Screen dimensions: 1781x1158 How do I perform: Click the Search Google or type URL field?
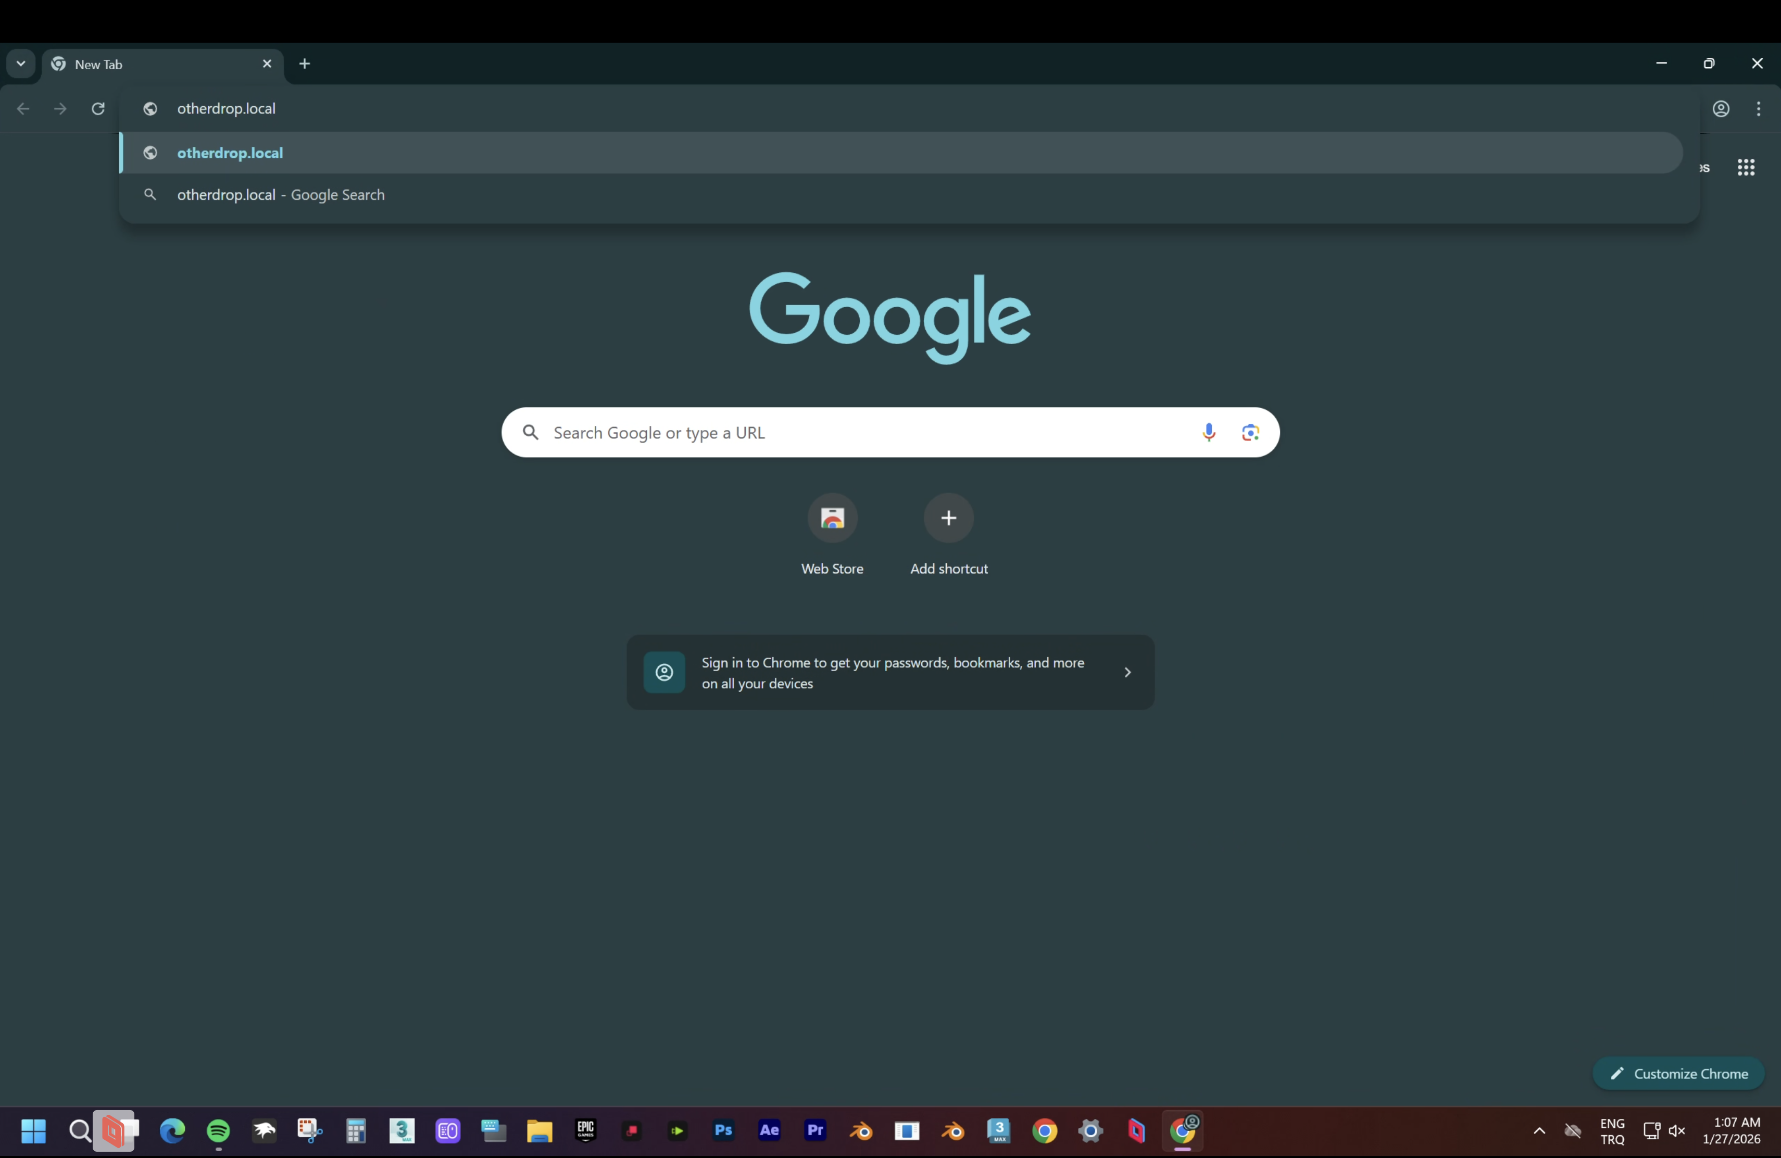point(823,432)
